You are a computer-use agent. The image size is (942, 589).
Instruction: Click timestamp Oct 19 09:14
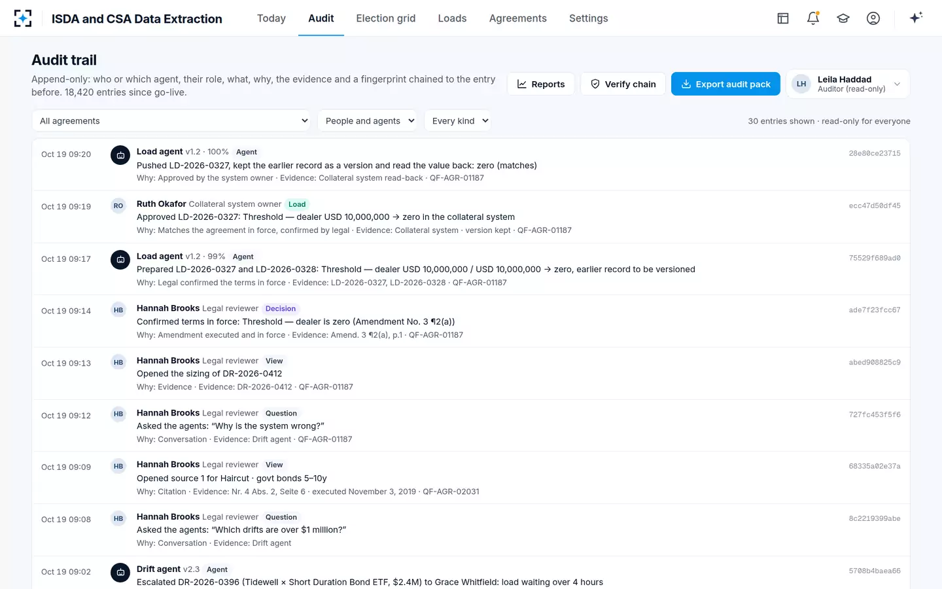coord(66,311)
